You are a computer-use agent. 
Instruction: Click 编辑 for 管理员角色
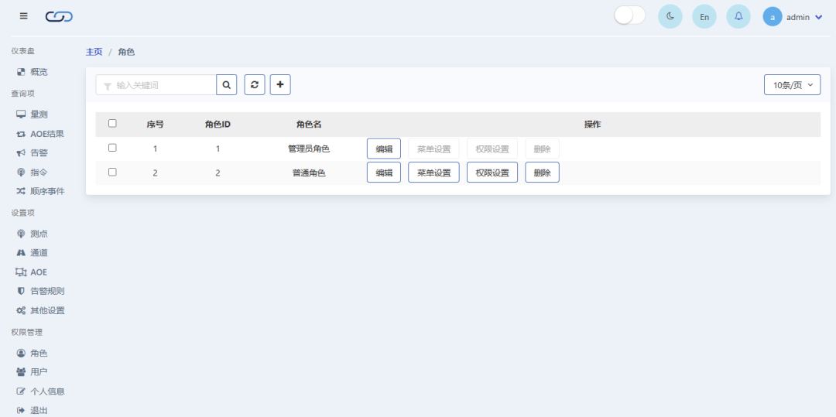pos(384,149)
